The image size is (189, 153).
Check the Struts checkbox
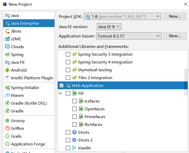[68, 132]
